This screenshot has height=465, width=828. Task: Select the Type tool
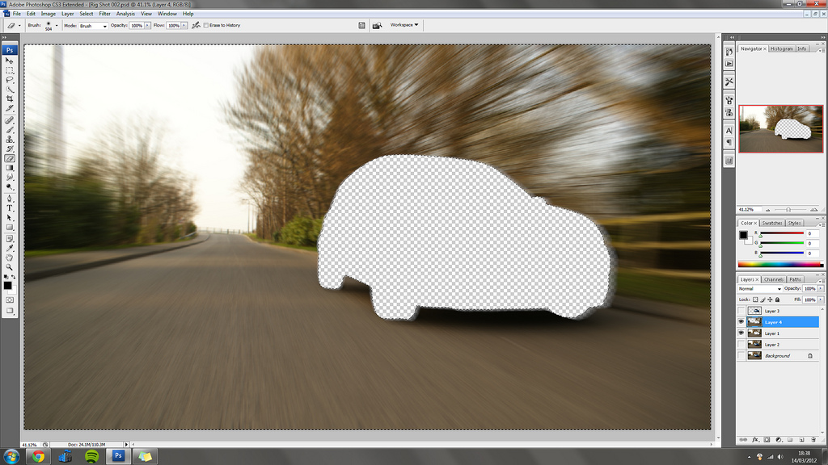tap(10, 207)
